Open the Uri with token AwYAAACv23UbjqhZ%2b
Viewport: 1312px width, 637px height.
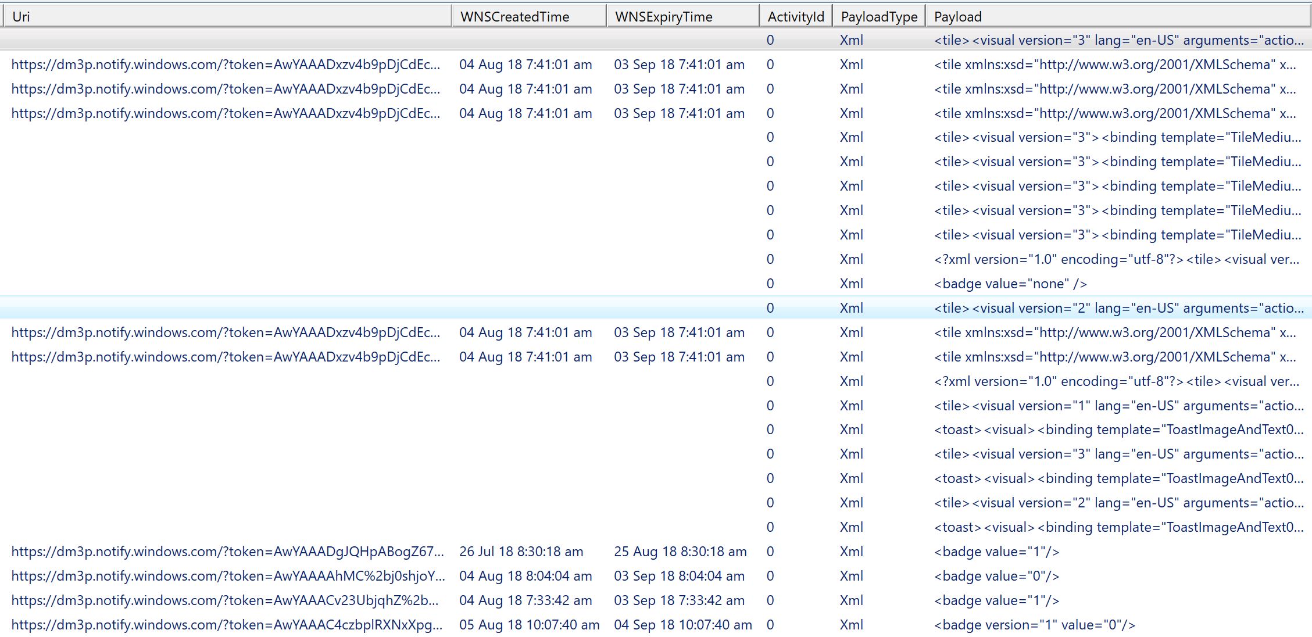point(224,600)
